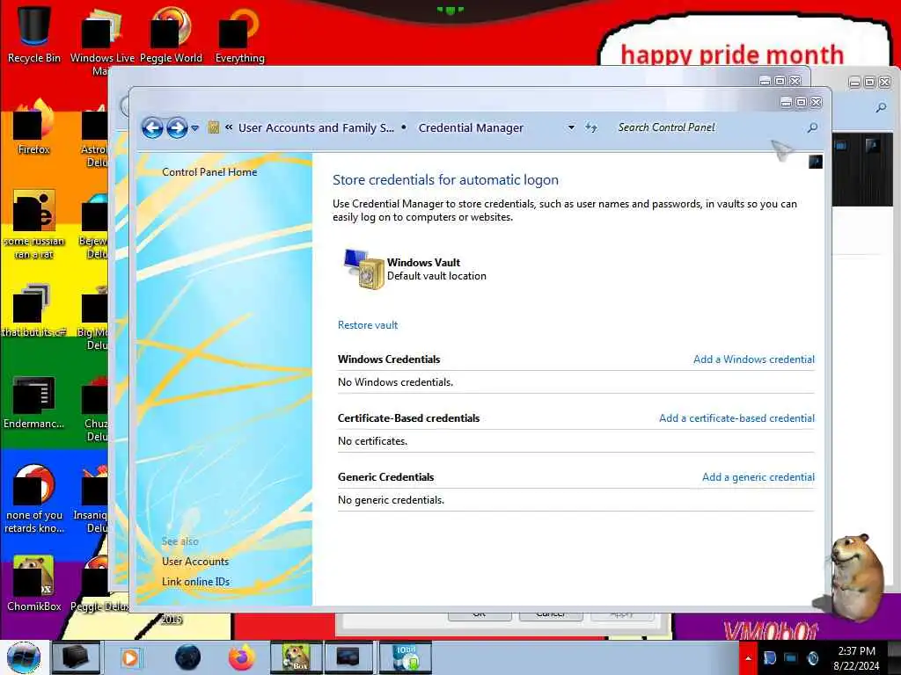Show hidden tray icons arrow
This screenshot has width=901, height=675.
point(748,658)
